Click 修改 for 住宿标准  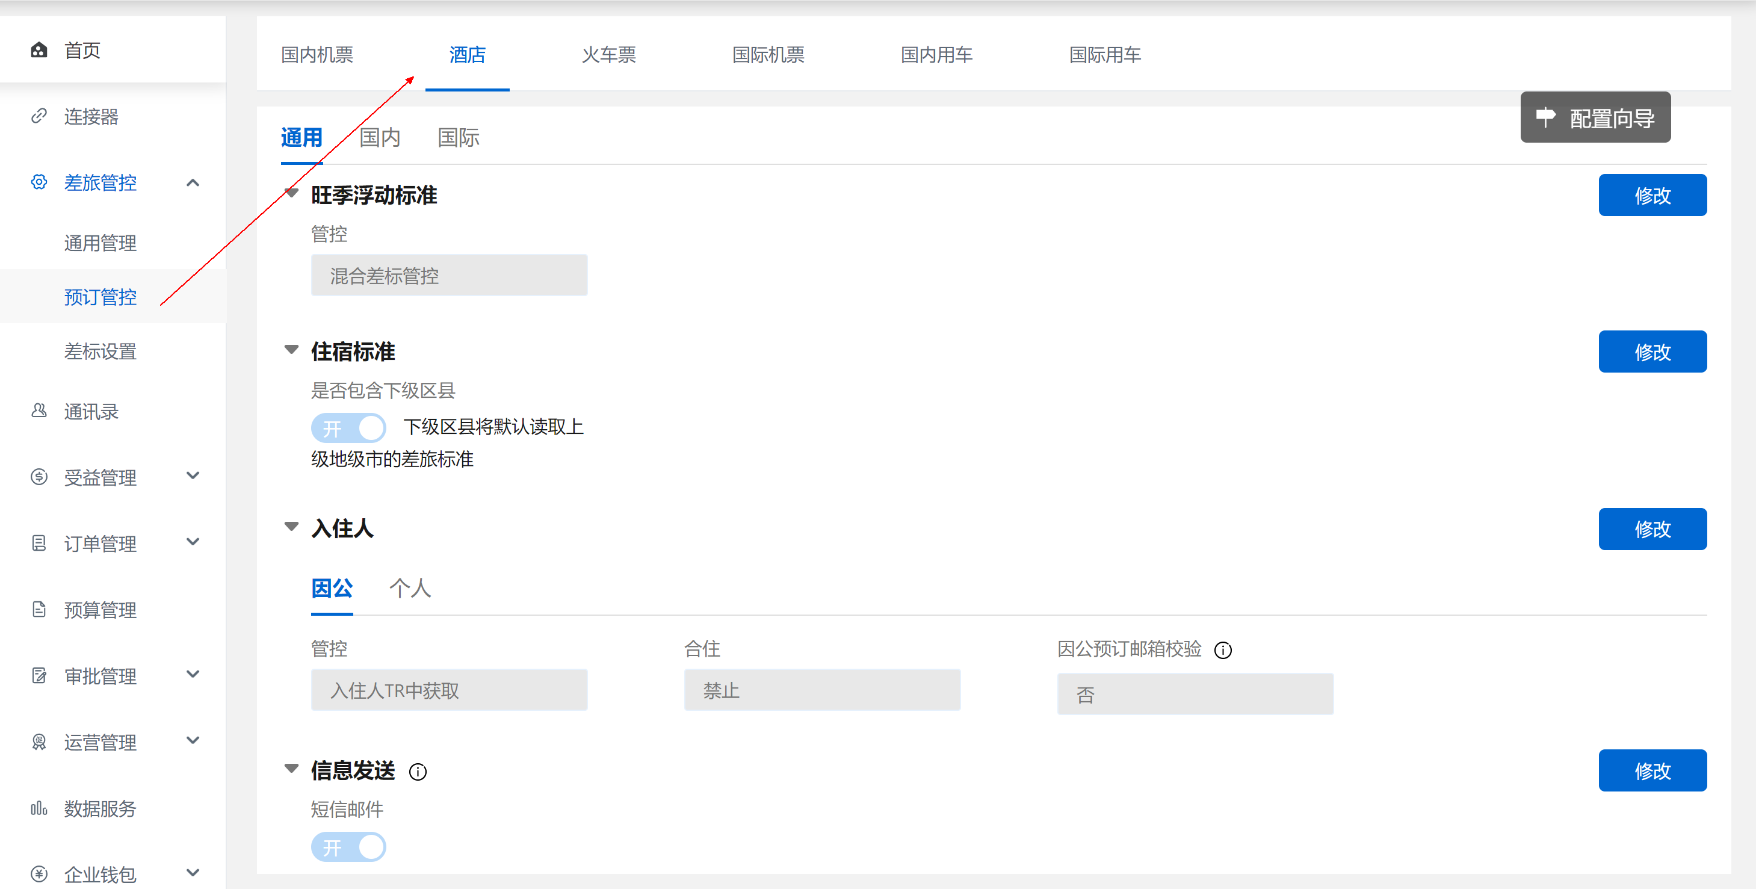pyautogui.click(x=1652, y=352)
